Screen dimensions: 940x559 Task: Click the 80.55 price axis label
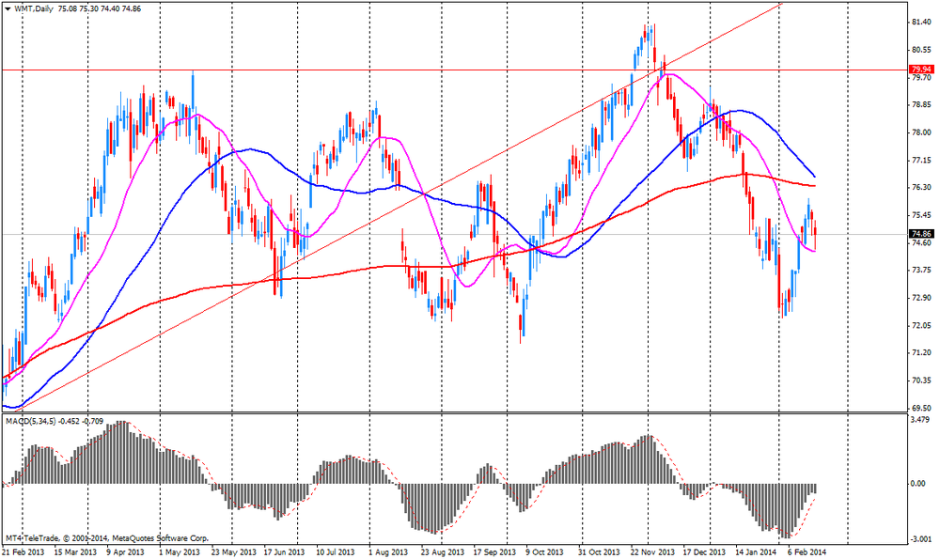[x=920, y=50]
